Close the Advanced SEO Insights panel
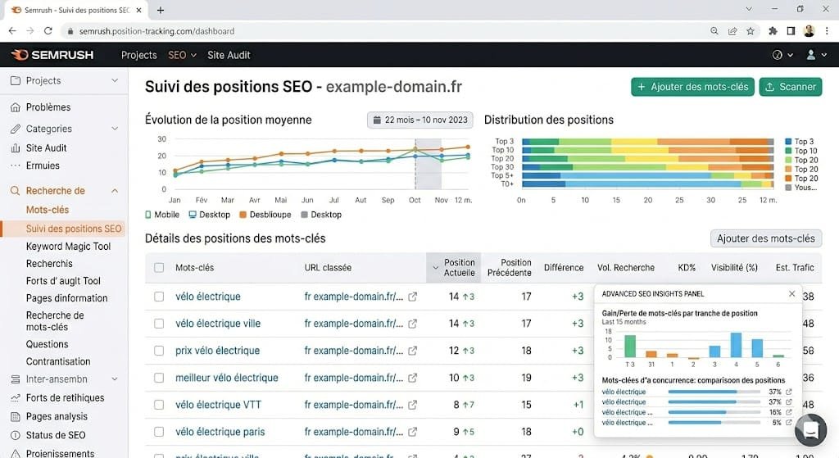The image size is (839, 458). coord(792,294)
